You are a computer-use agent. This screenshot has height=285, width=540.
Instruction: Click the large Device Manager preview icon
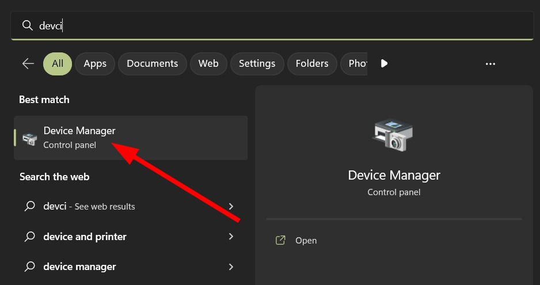(x=393, y=134)
